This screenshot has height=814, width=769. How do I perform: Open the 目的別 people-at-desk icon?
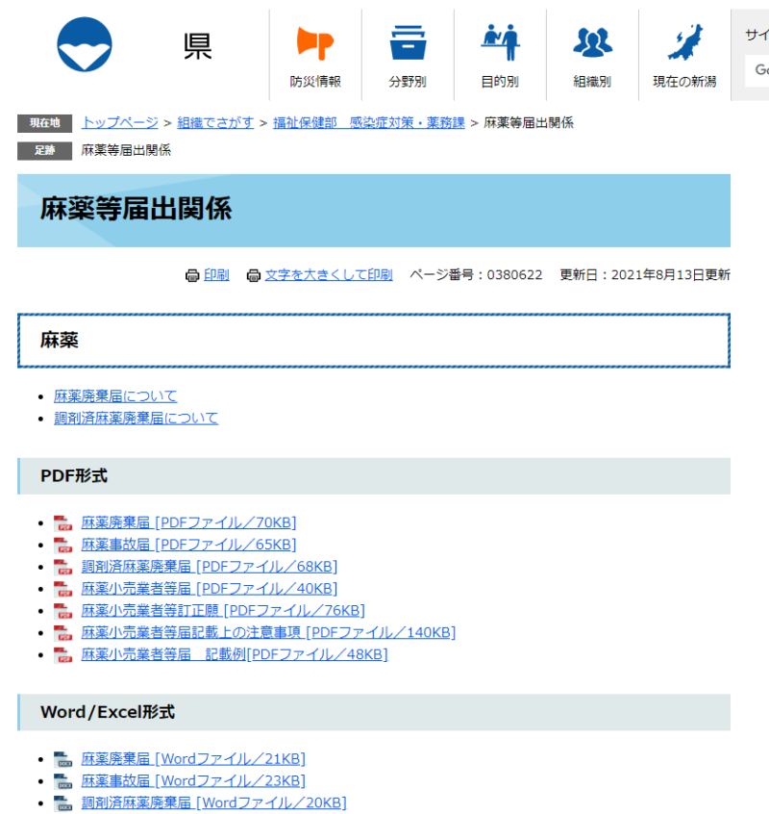[x=500, y=44]
